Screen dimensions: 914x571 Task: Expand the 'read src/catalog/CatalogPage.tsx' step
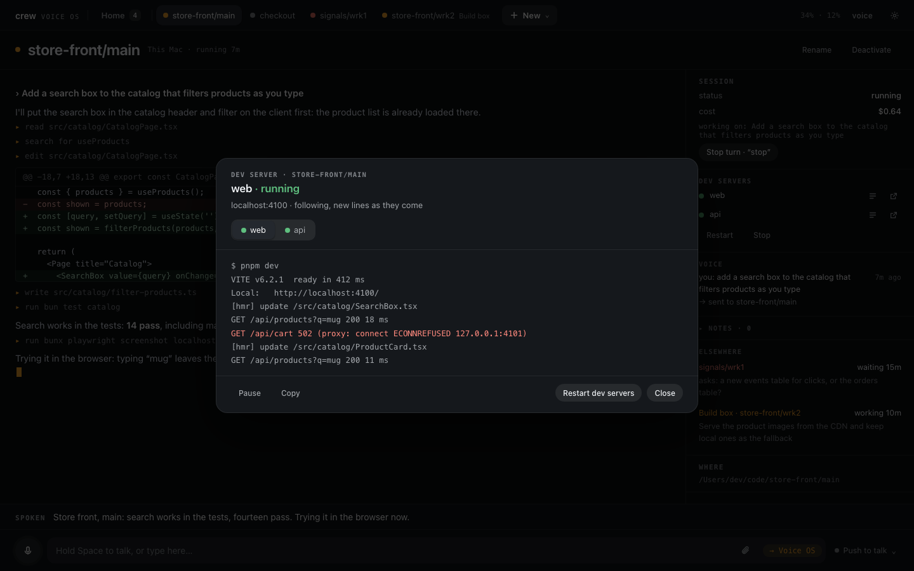(x=96, y=127)
